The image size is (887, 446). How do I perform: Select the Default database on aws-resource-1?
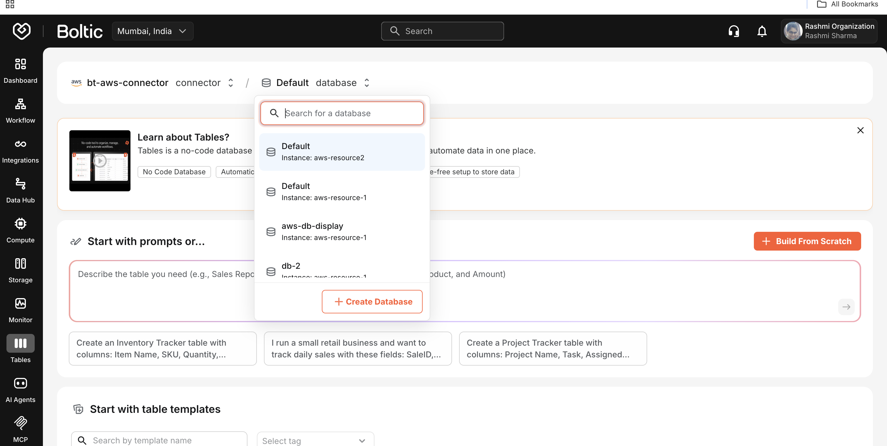[x=342, y=192]
